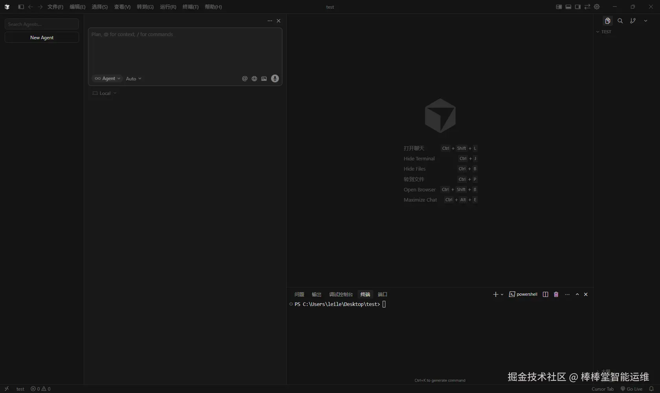
Task: Click the Maximize Chat shortcut hint
Action: pyautogui.click(x=440, y=200)
